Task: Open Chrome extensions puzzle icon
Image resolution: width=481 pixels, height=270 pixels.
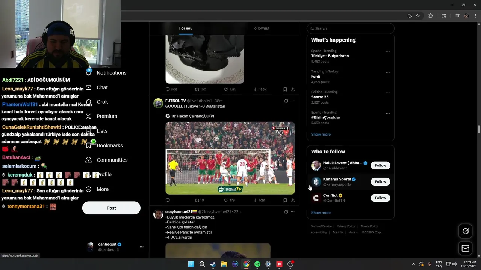Action: 431,16
